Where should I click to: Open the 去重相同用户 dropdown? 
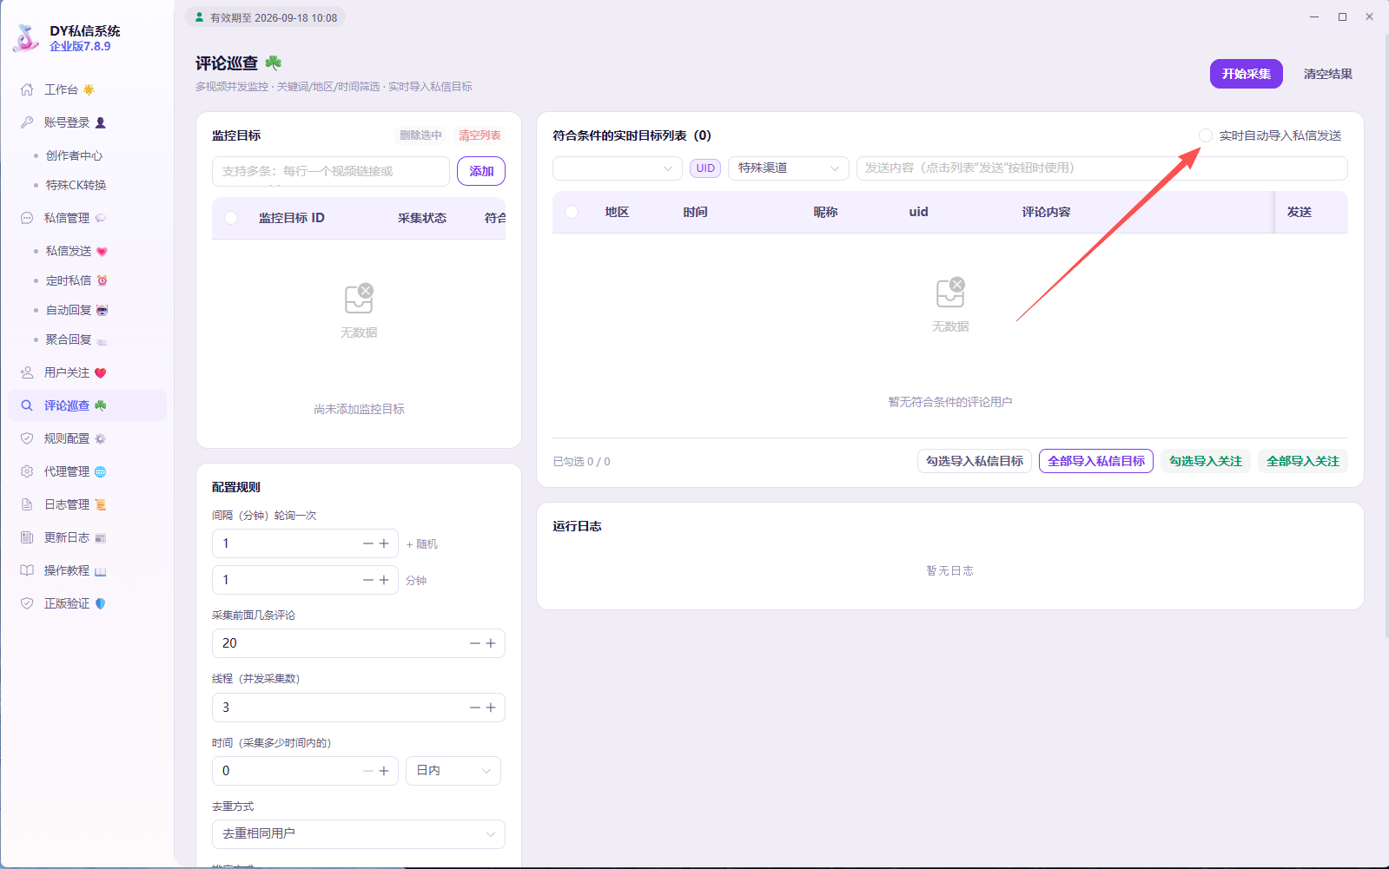pos(359,834)
